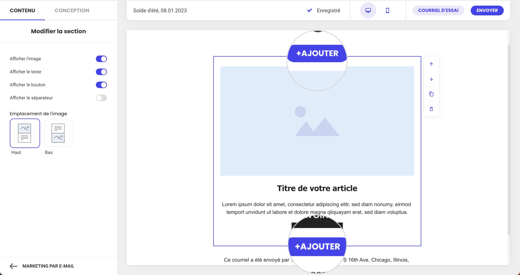Duplicate the section with copy icon
This screenshot has width=520, height=275.
[431, 94]
